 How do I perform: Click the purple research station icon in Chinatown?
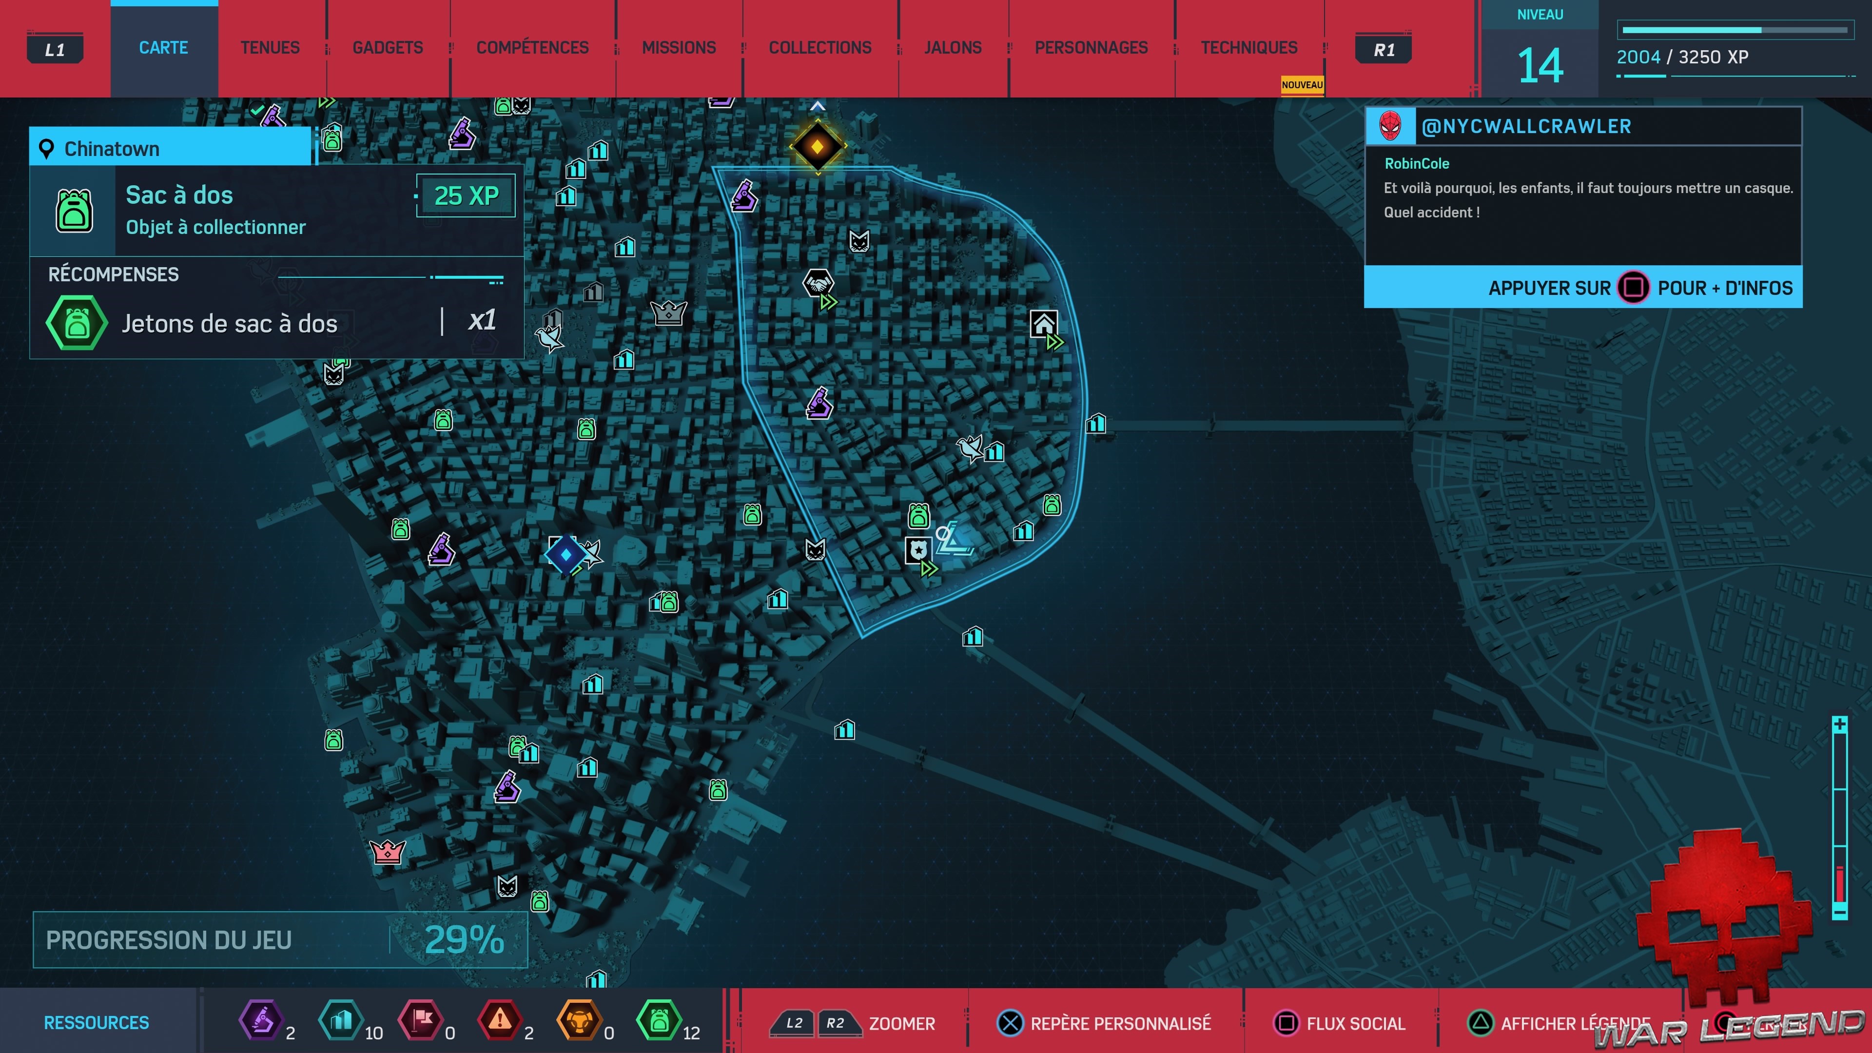(x=819, y=403)
